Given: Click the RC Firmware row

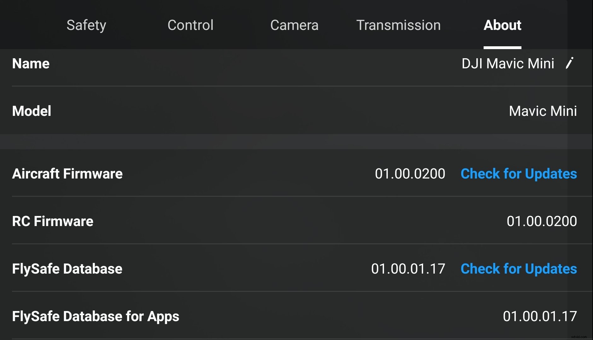Looking at the screenshot, I should [x=52, y=221].
